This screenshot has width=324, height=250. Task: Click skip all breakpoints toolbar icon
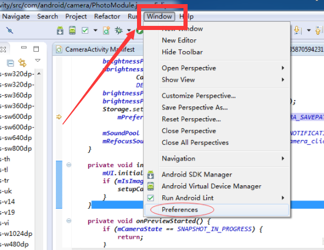pyautogui.click(x=9, y=31)
